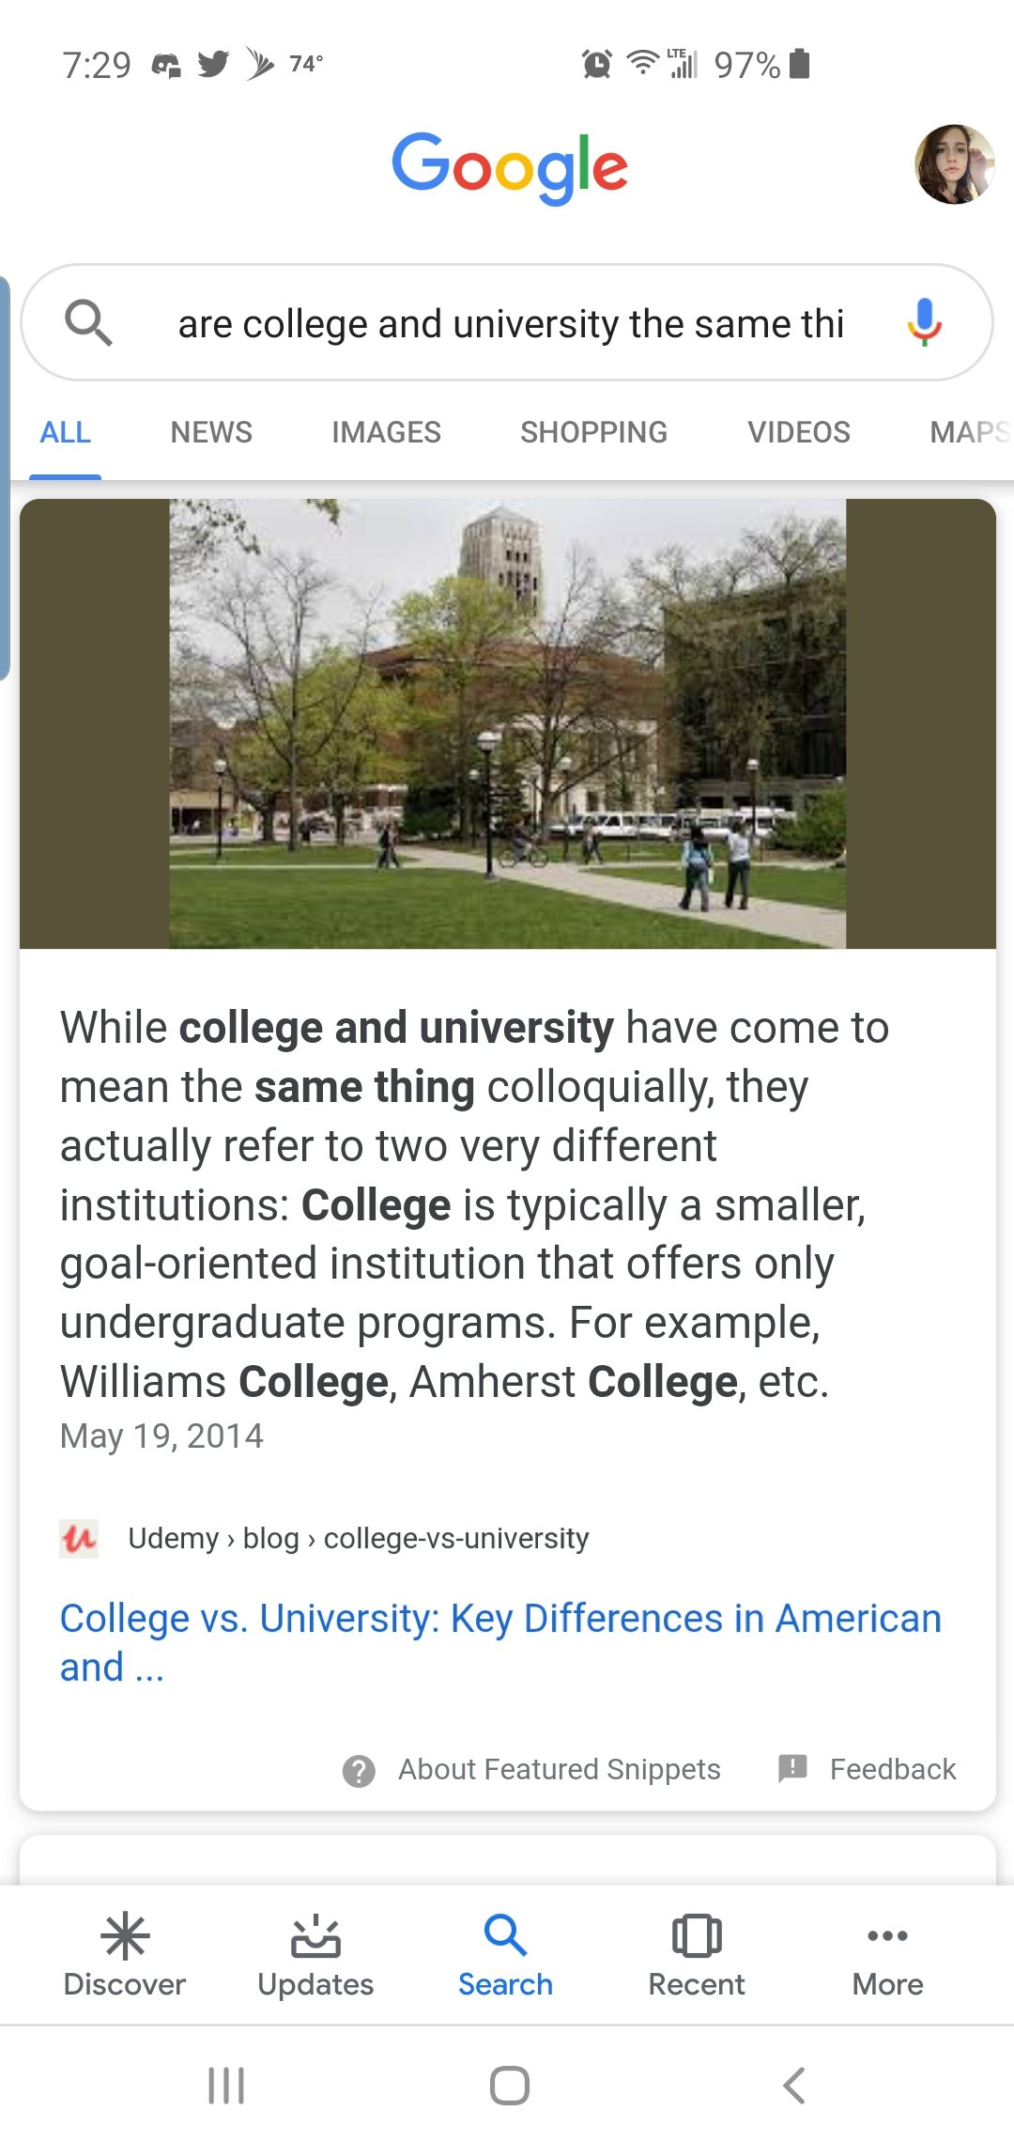
Task: Tap the Feedback flag icon
Action: 793,1768
